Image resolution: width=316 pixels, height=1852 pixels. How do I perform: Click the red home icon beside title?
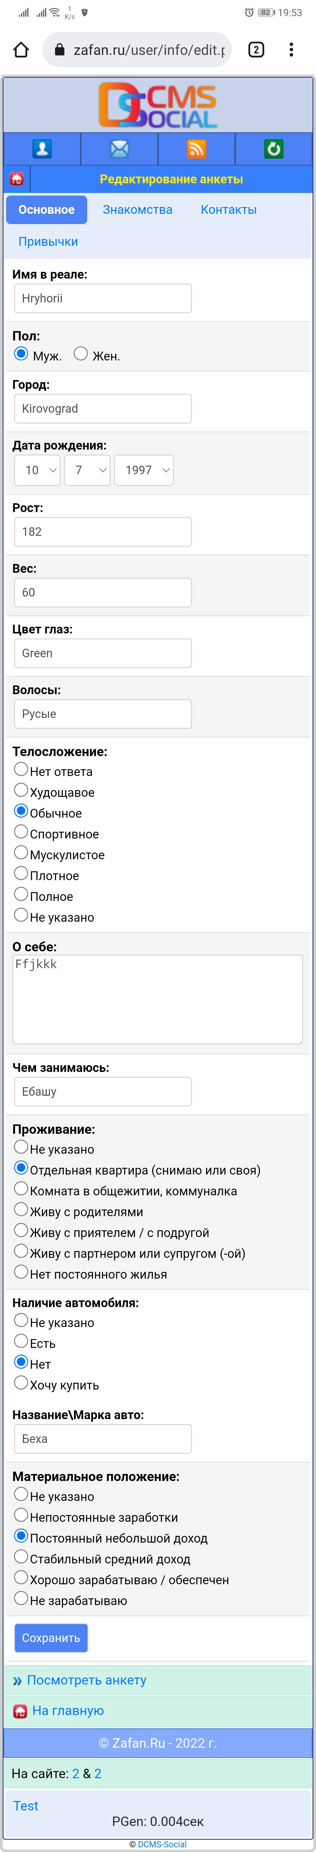coord(16,179)
